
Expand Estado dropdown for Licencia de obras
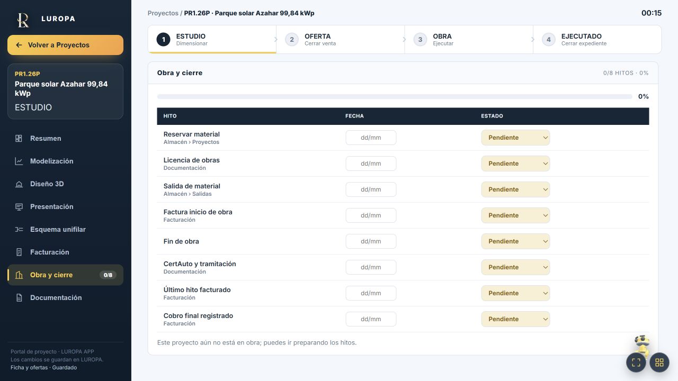click(515, 164)
